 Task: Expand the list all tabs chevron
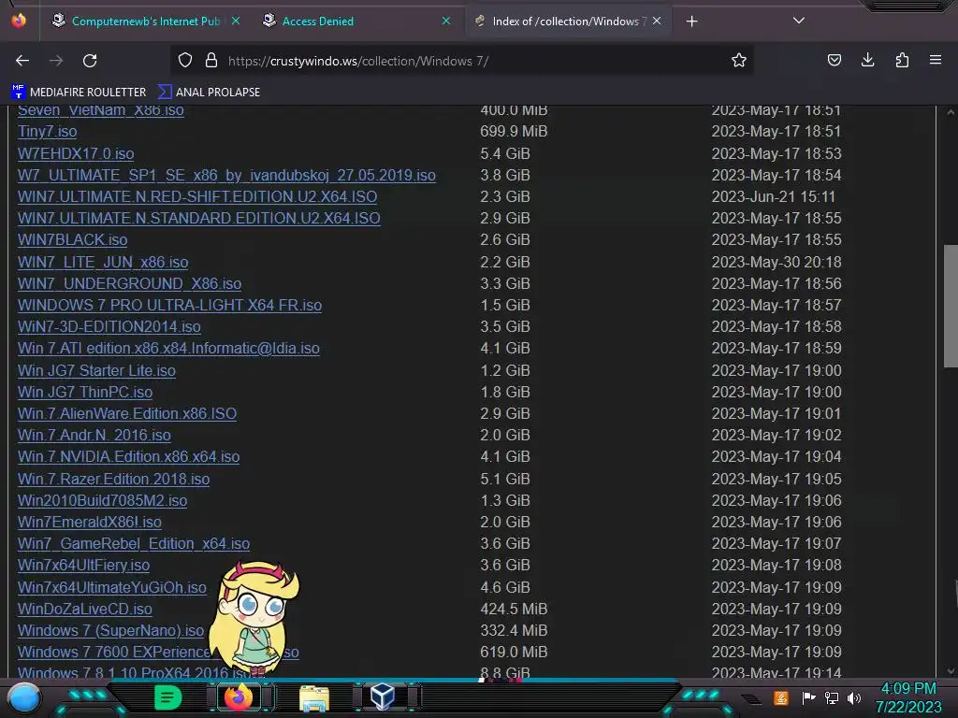pos(799,21)
